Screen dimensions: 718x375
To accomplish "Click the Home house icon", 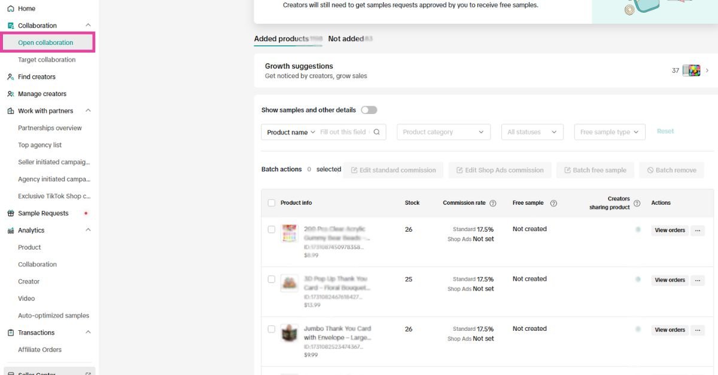I will (11, 8).
